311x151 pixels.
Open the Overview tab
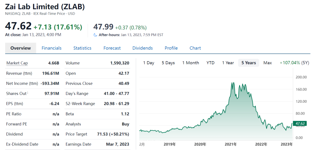(20, 48)
